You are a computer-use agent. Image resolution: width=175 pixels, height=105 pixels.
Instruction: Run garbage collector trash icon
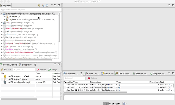[x=124, y=104]
